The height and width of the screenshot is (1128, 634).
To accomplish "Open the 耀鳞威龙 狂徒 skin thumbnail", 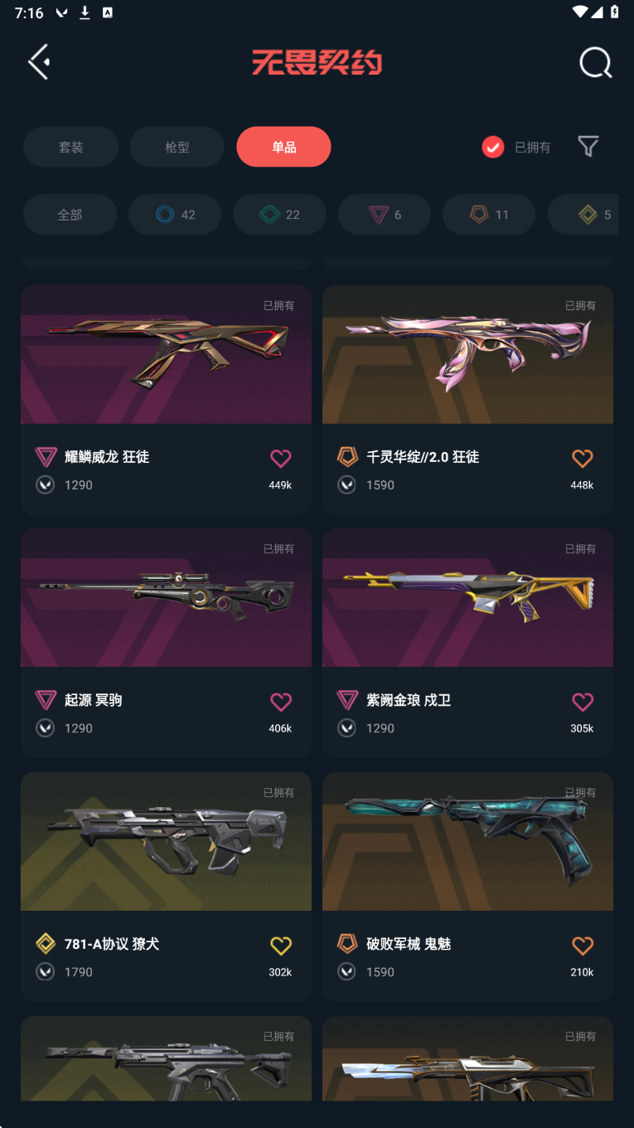I will (x=166, y=354).
